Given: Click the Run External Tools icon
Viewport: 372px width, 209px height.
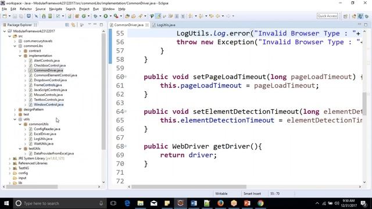Looking at the screenshot, I should (x=116, y=16).
